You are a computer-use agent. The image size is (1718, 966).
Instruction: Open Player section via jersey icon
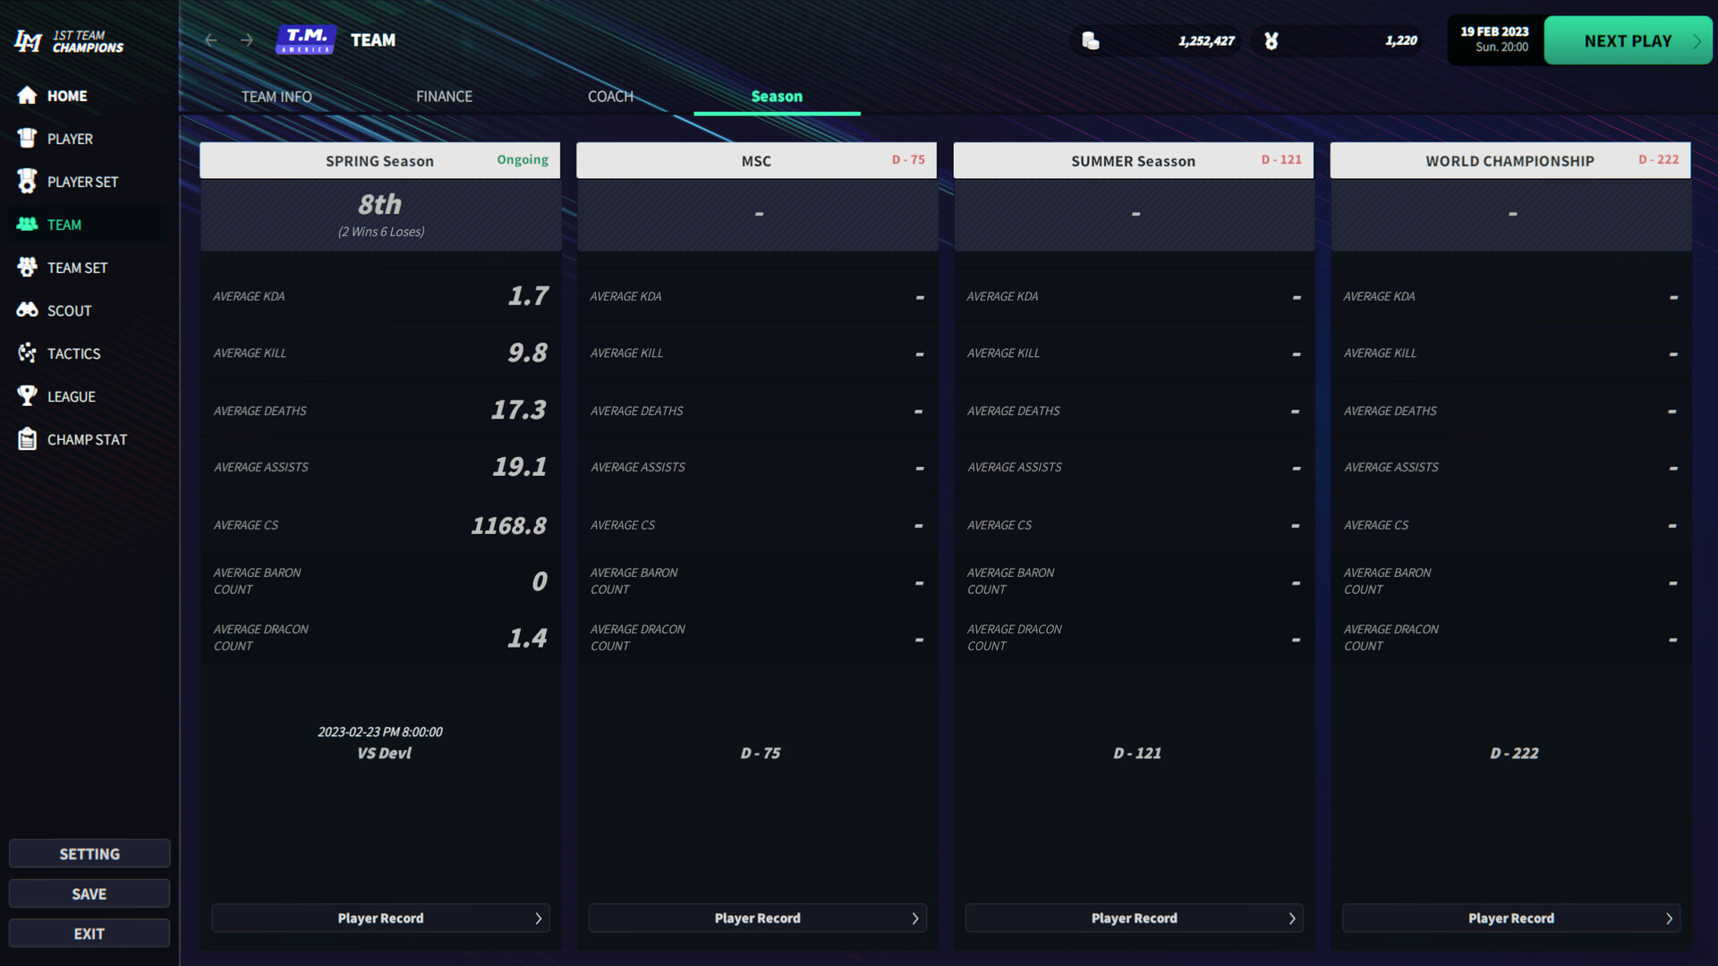pos(27,139)
